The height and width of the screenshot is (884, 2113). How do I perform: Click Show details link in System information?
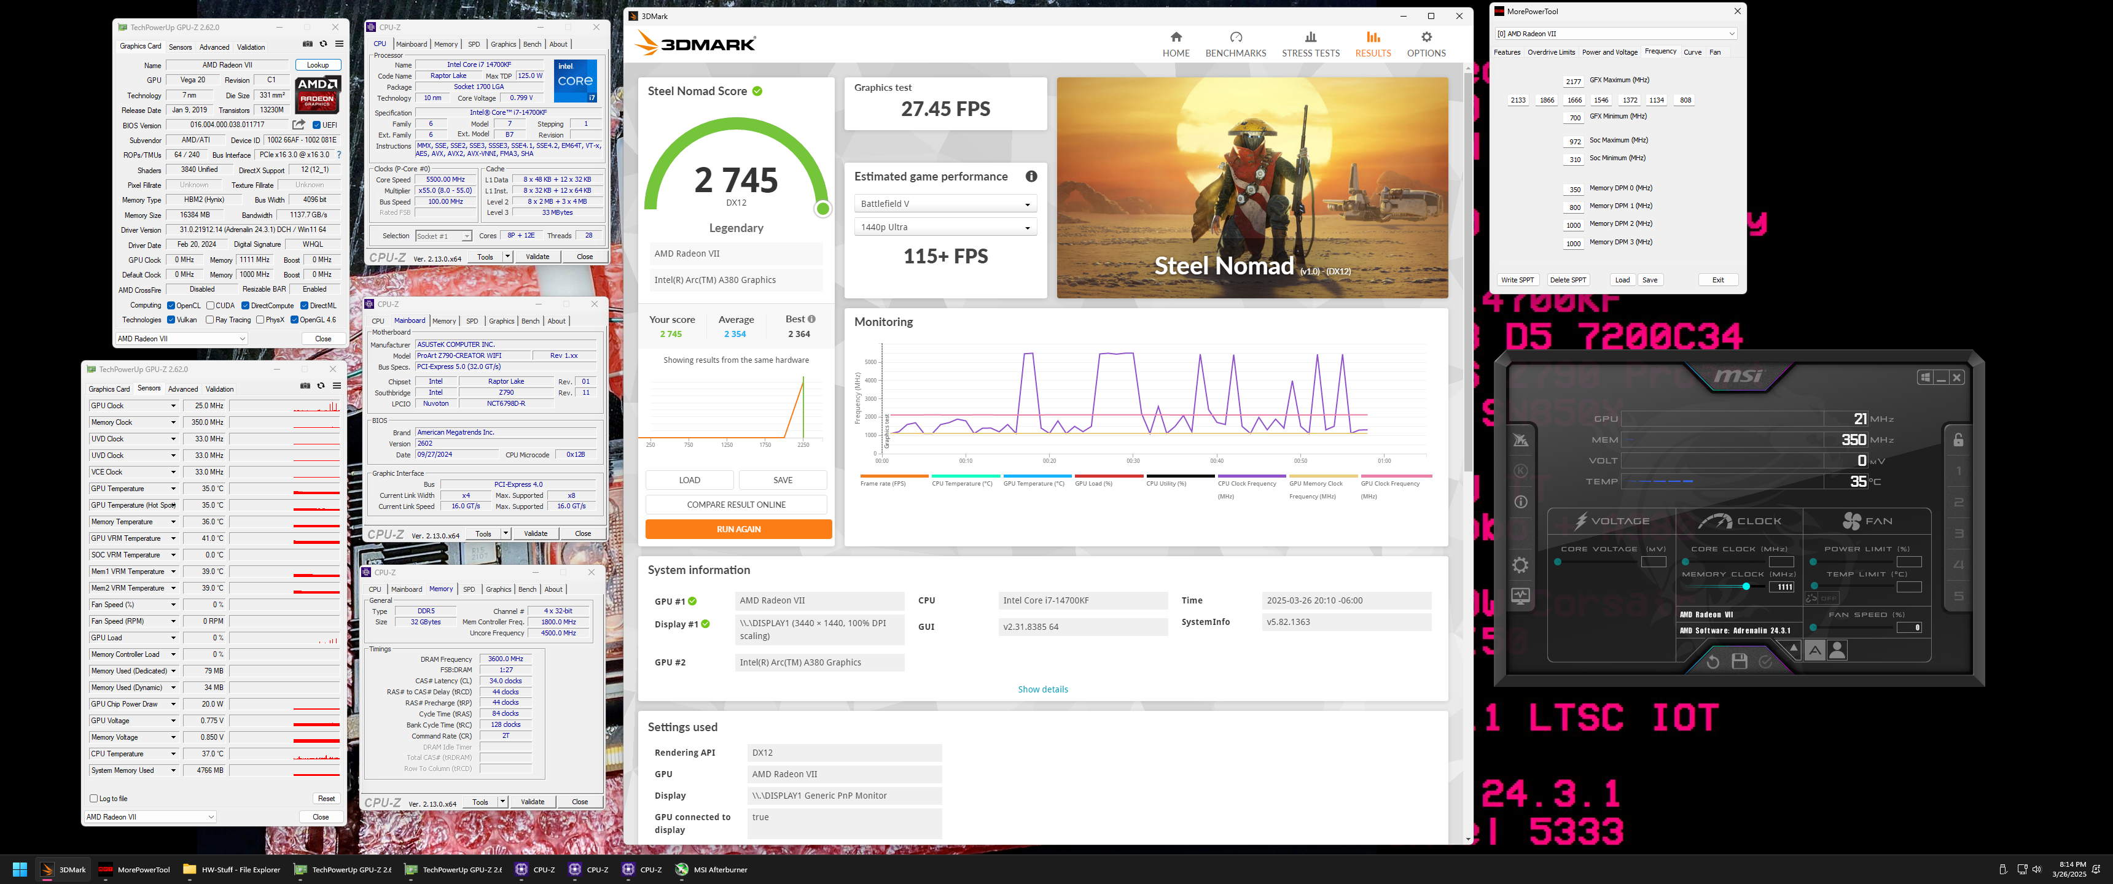pyautogui.click(x=1042, y=689)
